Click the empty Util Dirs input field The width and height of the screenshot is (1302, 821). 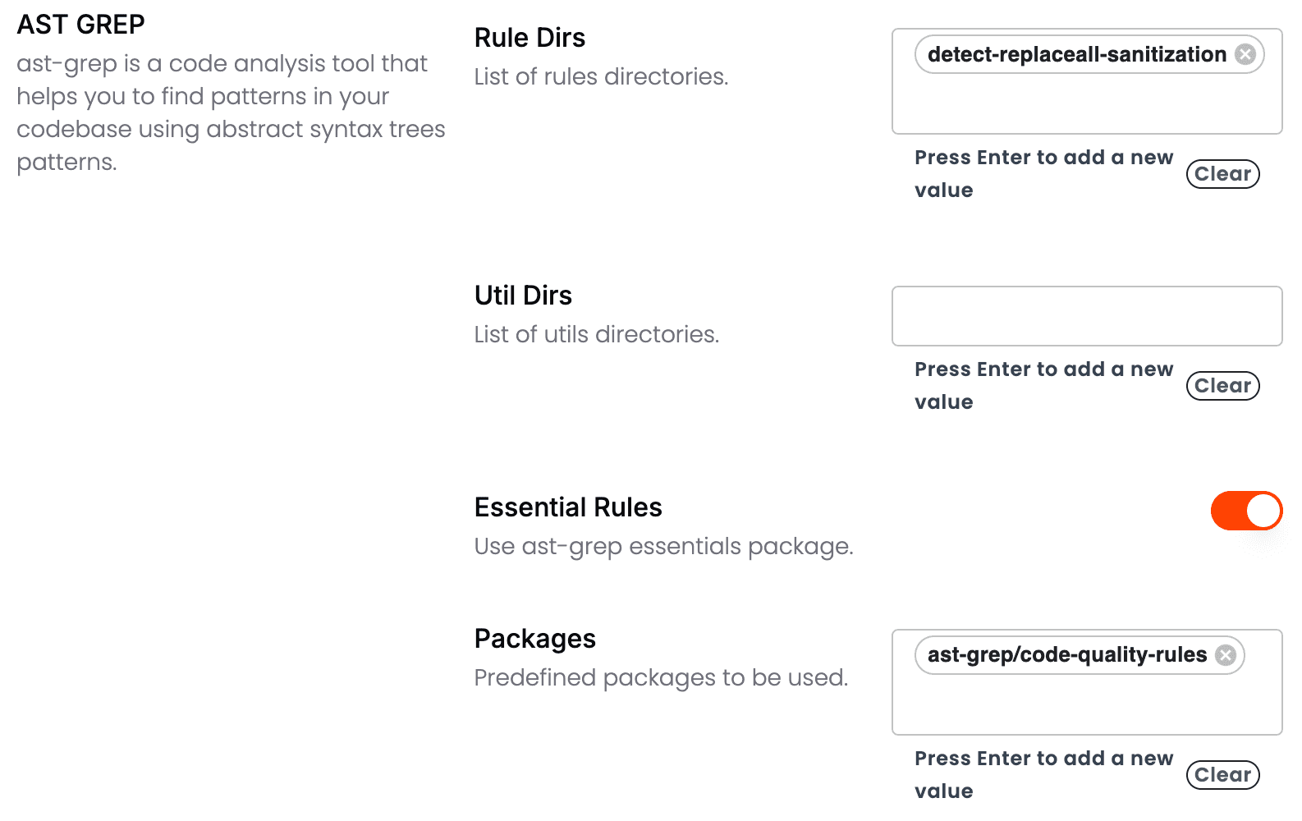pyautogui.click(x=1086, y=316)
